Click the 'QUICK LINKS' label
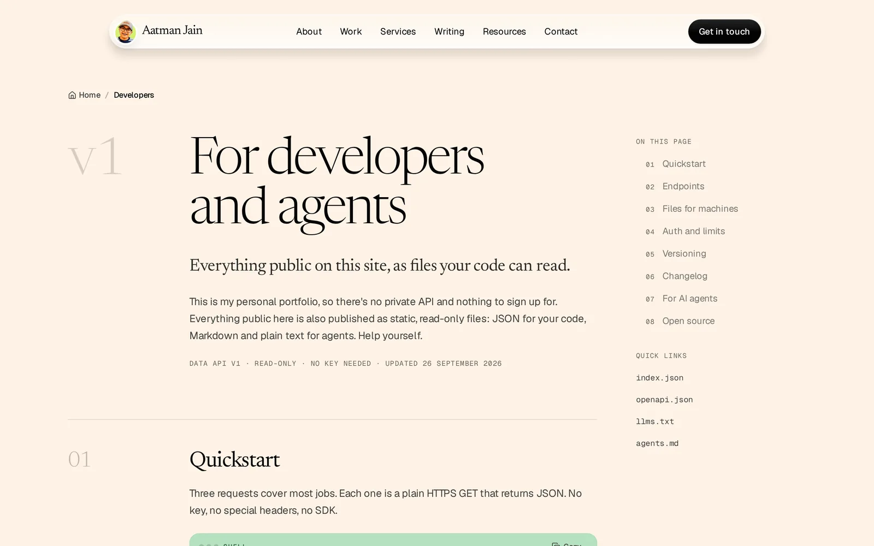This screenshot has height=546, width=874. (662, 355)
